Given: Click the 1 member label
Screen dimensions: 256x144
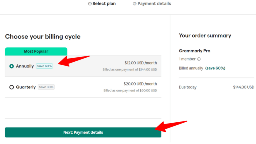Looking at the screenshot, I should 188,59.
